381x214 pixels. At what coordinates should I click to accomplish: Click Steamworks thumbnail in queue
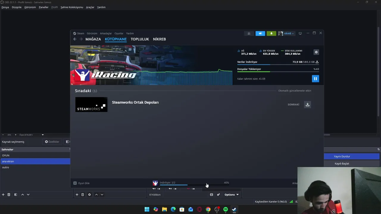click(91, 104)
